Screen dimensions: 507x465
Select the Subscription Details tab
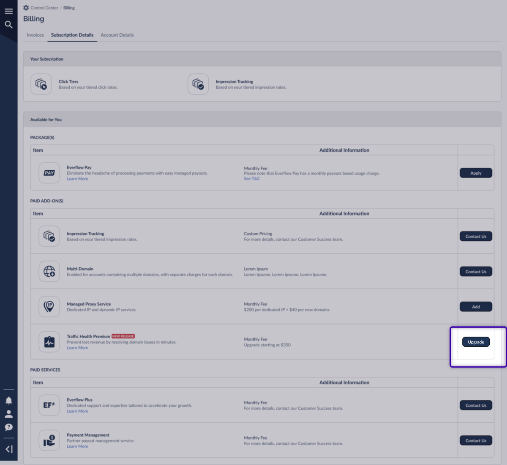[72, 35]
